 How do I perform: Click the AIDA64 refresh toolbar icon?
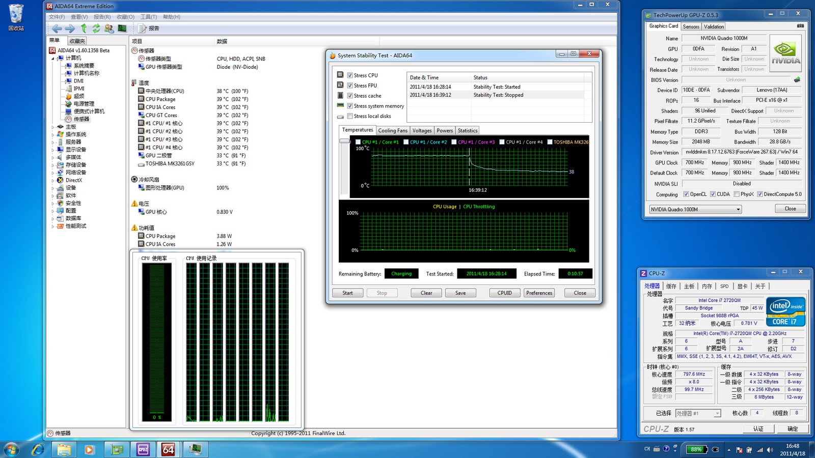pyautogui.click(x=96, y=28)
